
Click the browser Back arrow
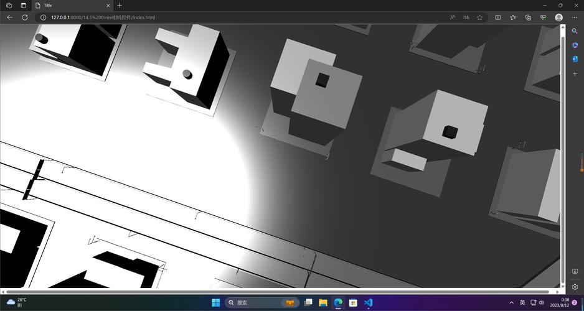[x=9, y=17]
